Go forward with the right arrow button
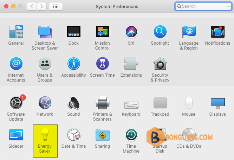The image size is (234, 160). tap(42, 6)
